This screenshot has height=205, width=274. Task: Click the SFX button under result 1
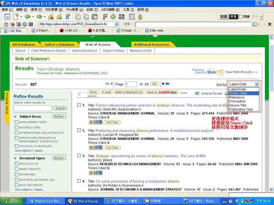95,122
